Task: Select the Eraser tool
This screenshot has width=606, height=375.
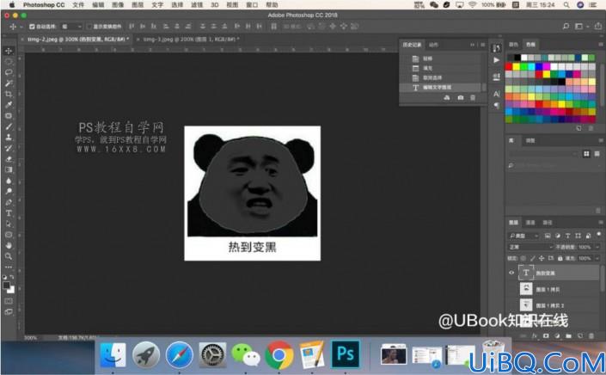Action: coord(9,159)
